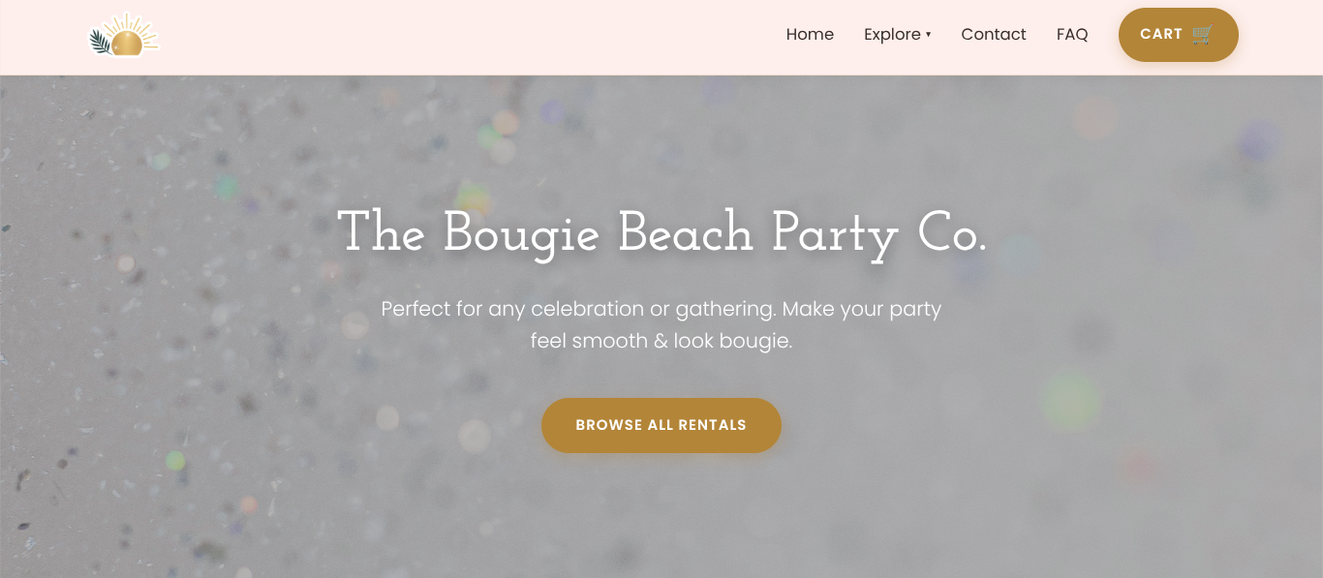Click the disclosure triangle next to Explore

pos(928,35)
